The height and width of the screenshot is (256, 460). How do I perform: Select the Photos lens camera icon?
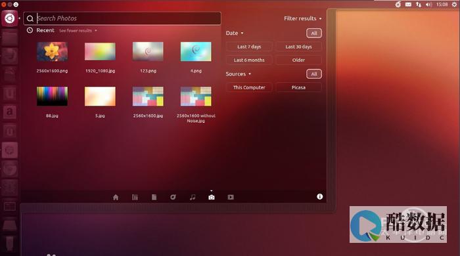click(x=212, y=197)
